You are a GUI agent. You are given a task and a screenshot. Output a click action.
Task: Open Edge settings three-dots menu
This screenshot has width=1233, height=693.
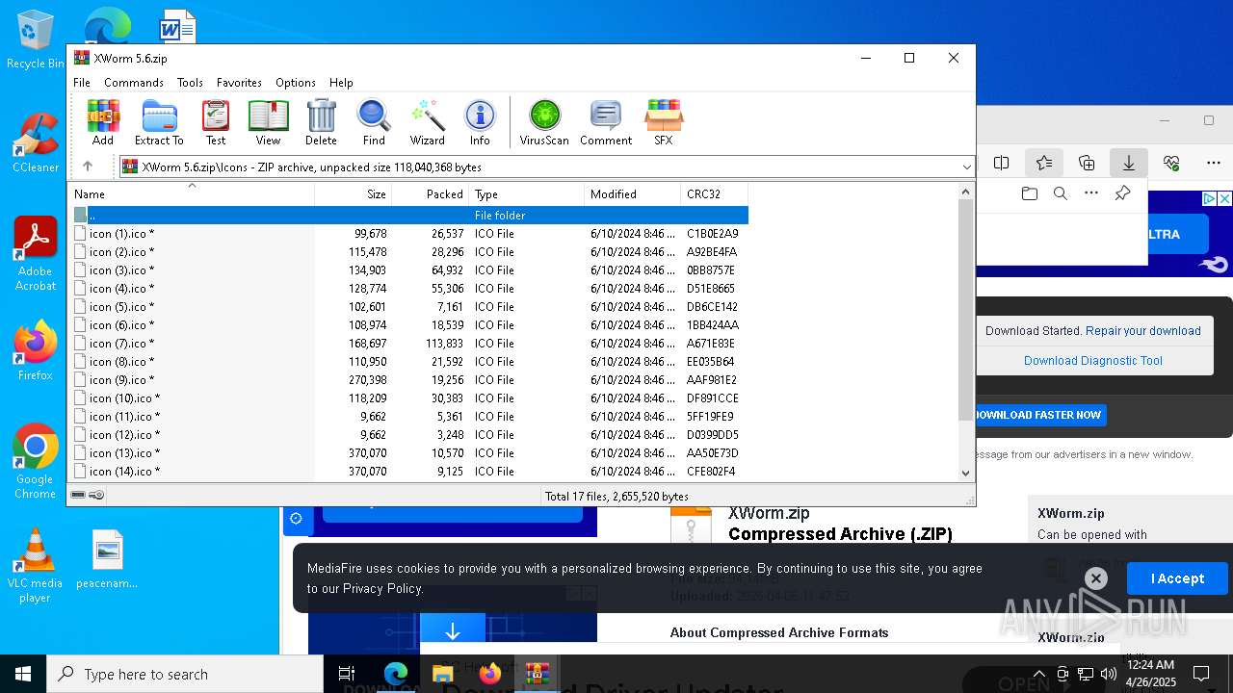pos(1213,163)
